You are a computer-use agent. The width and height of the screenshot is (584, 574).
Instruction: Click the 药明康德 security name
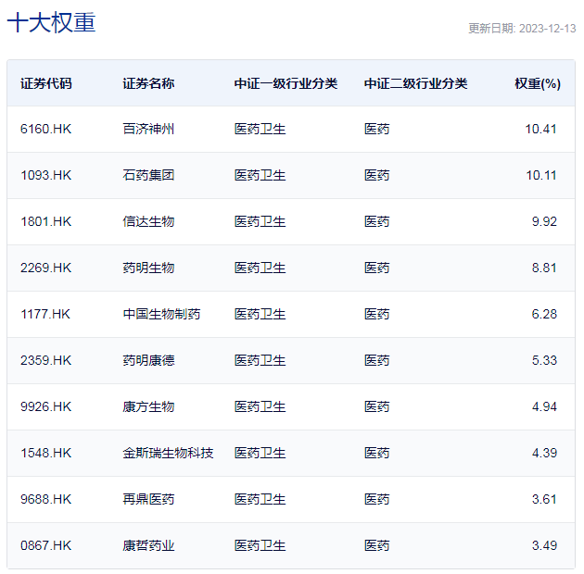[x=148, y=360]
